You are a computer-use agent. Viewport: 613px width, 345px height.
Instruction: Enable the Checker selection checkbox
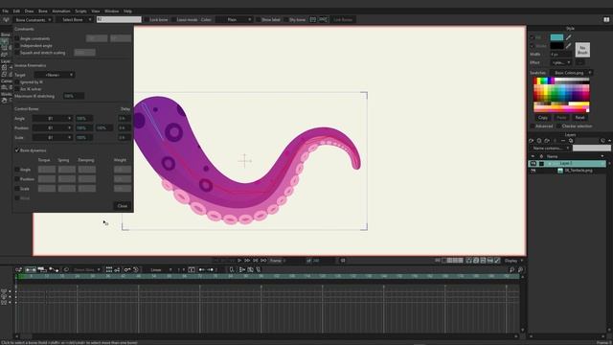(558, 126)
